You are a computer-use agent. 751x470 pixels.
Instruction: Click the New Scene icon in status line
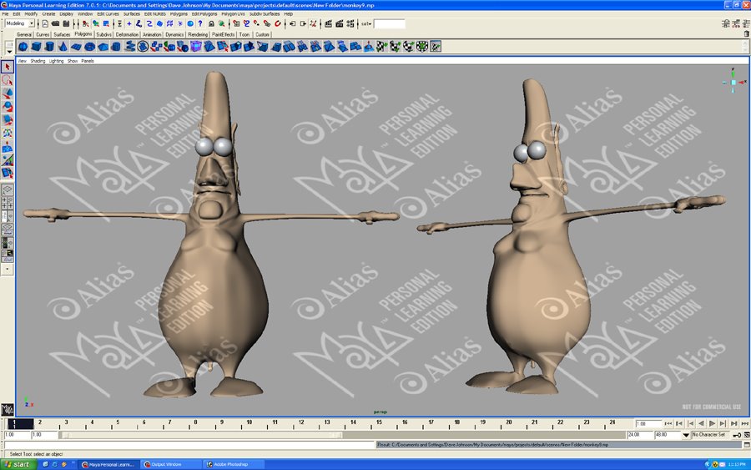point(45,23)
